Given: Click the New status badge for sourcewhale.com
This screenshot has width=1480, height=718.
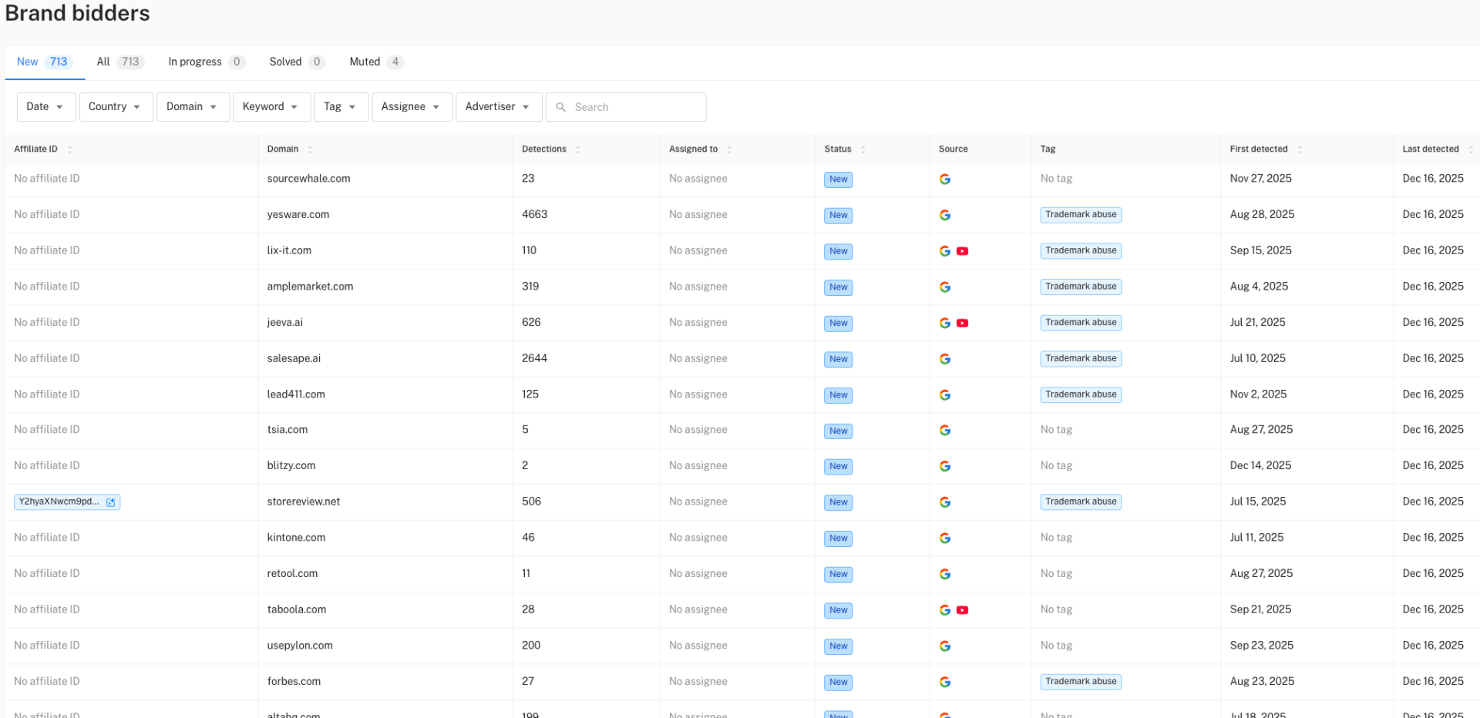Looking at the screenshot, I should (x=839, y=179).
